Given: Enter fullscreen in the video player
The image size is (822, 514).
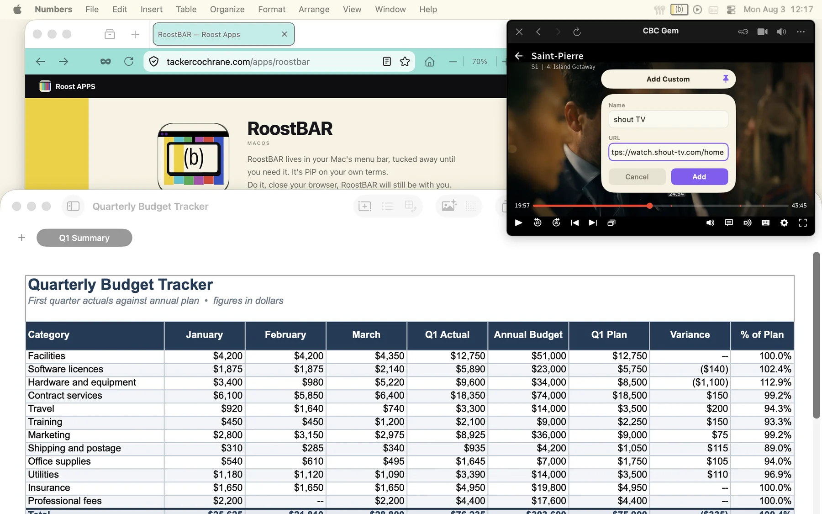Looking at the screenshot, I should (x=803, y=223).
